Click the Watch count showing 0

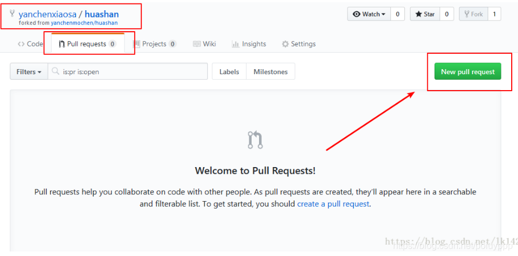click(x=398, y=14)
